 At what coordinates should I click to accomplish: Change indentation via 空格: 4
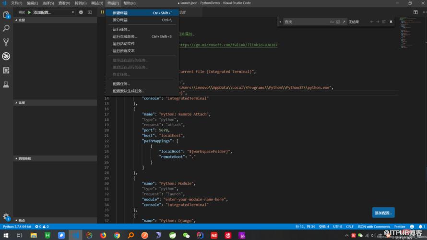click(x=324, y=227)
